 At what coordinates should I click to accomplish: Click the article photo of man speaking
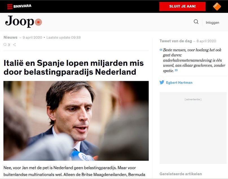(x=76, y=121)
